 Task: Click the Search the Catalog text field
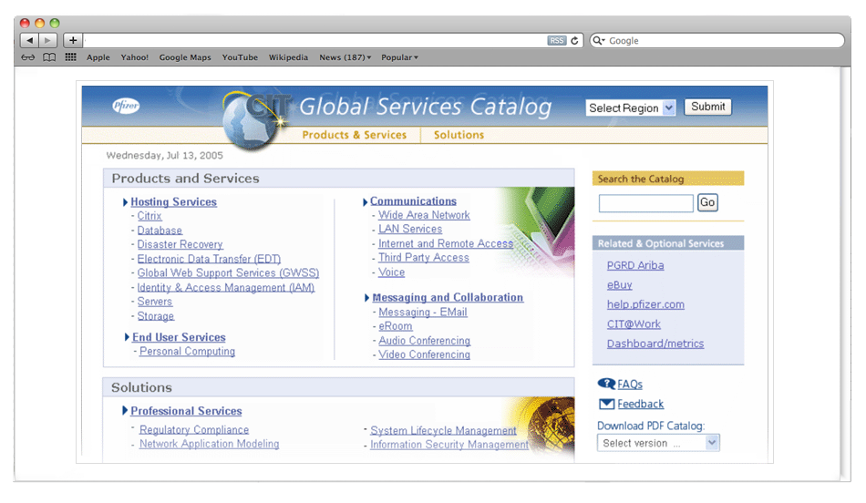click(645, 203)
